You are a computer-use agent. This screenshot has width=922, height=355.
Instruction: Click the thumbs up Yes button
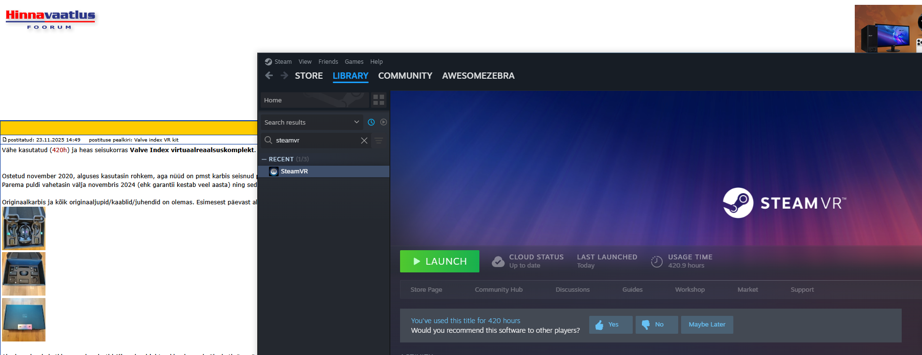click(x=610, y=325)
